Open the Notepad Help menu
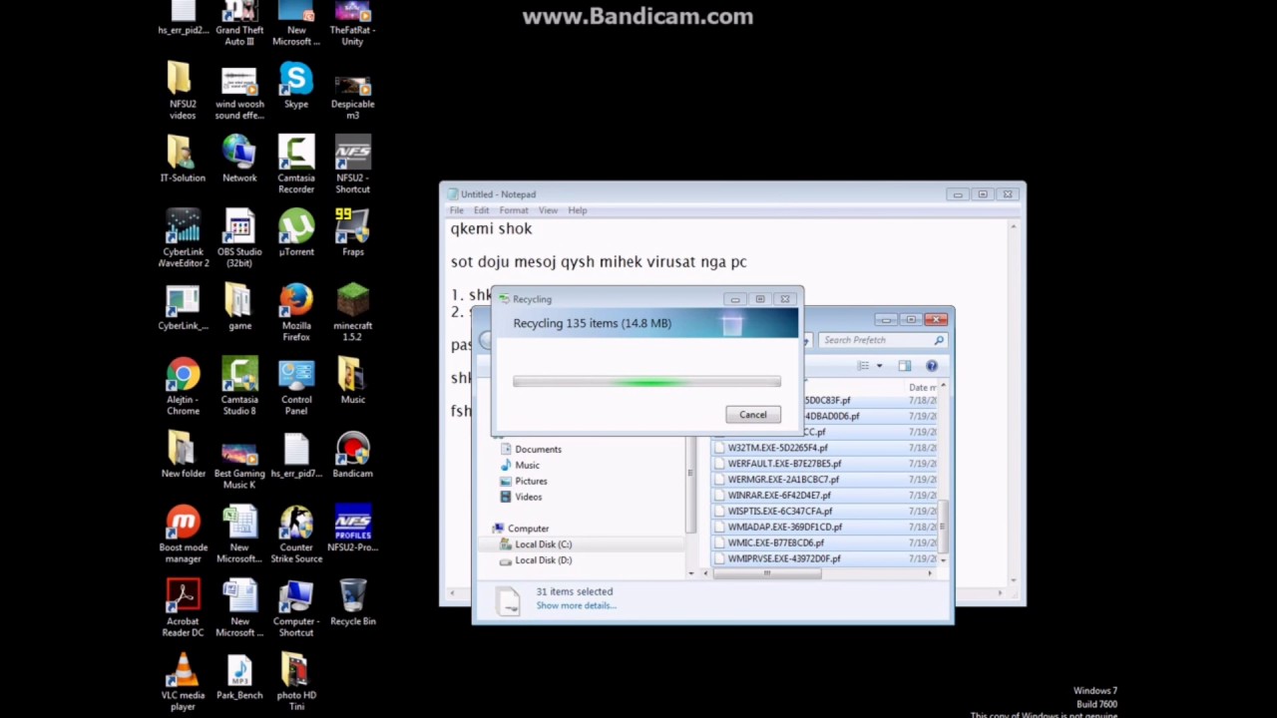 coord(578,210)
